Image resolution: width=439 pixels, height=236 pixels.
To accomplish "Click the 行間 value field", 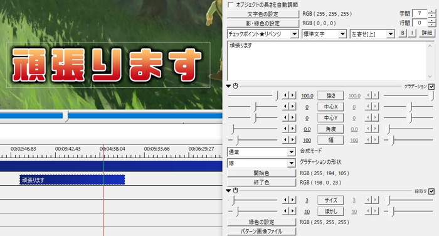I will 420,23.
